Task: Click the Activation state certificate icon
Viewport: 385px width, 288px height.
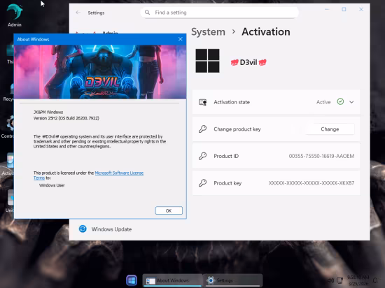Action: click(x=202, y=102)
